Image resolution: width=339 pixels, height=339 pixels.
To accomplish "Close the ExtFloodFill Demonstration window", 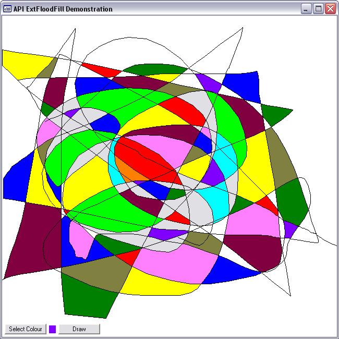I will tap(330, 9).
